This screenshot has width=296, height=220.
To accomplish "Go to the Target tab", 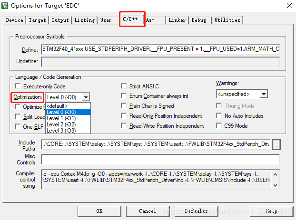I will [37, 20].
